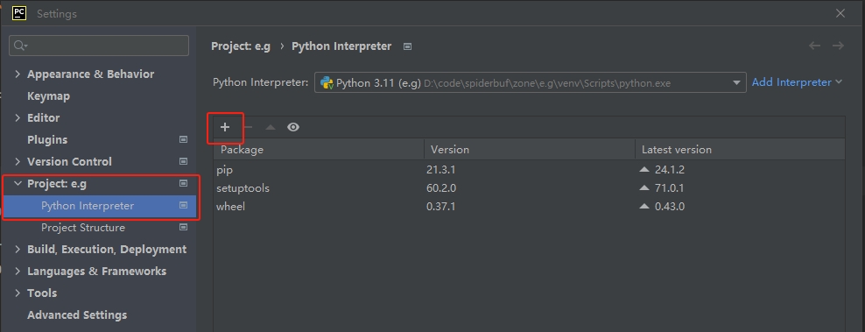The width and height of the screenshot is (865, 332).
Task: Expand Build, Execution, Deployment section
Action: point(18,249)
